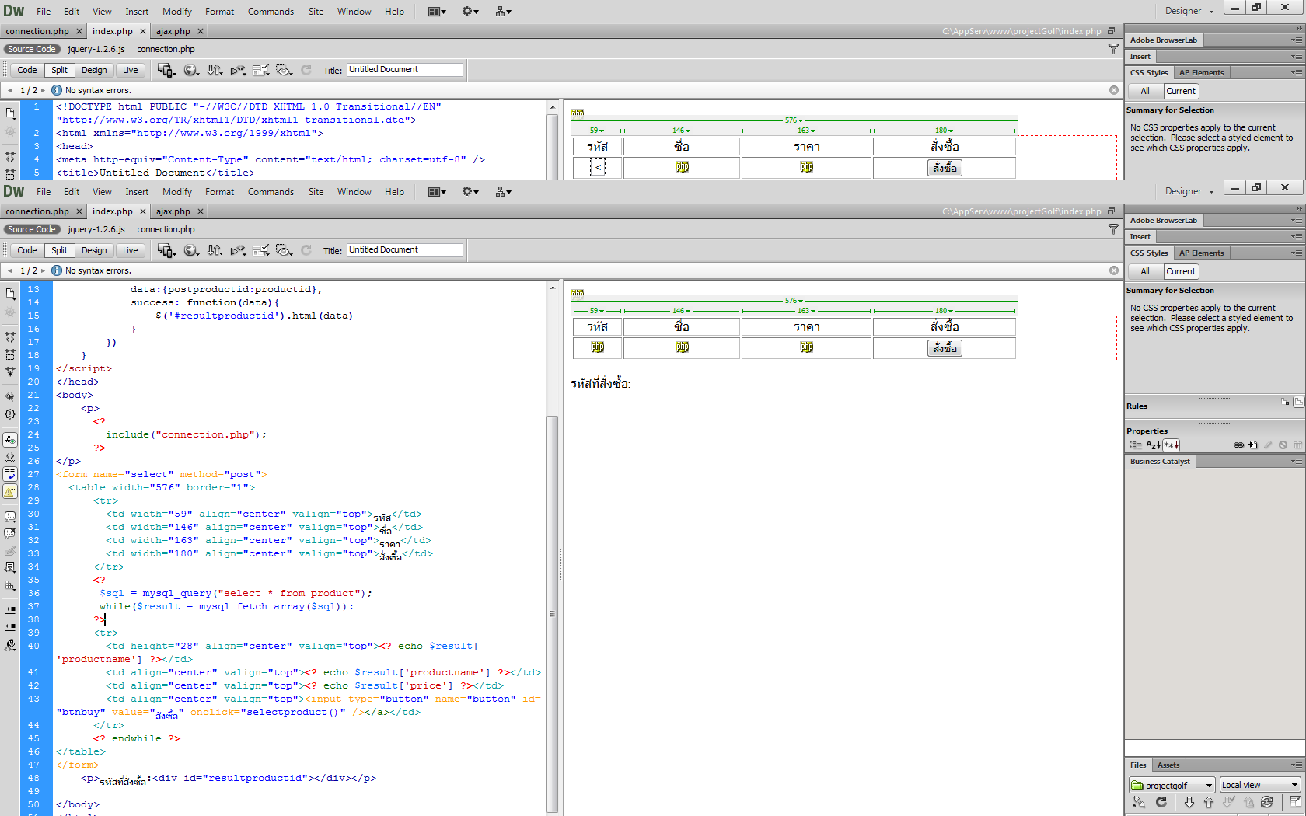1306x816 pixels.
Task: Show list view A-Z in CSS Properties
Action: click(1154, 445)
